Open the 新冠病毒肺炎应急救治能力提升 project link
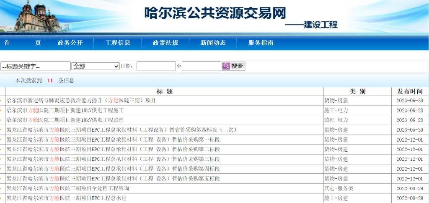Image resolution: width=429 pixels, height=203 pixels. pos(81,101)
